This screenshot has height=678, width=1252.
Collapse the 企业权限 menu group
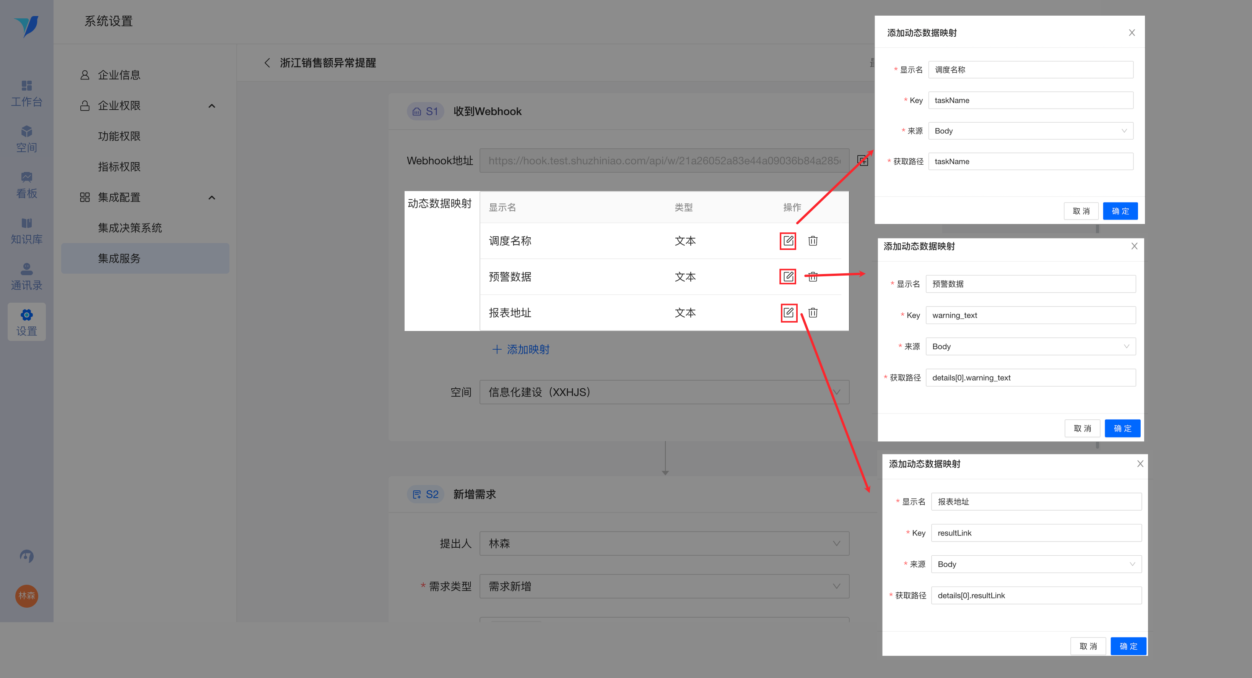[x=211, y=106]
